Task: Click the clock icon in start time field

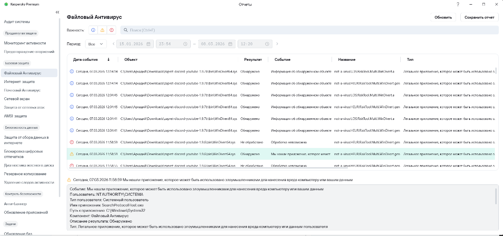Action: coord(185,44)
